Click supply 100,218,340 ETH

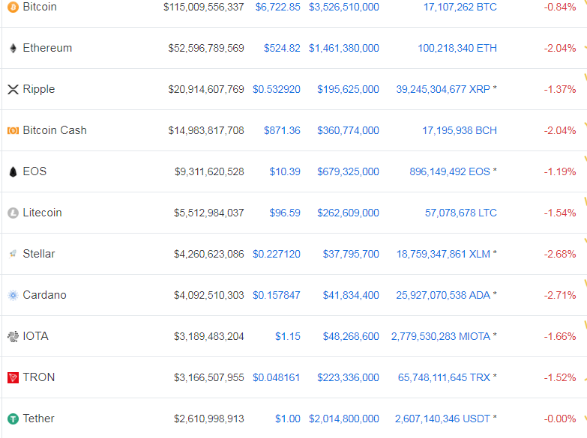tap(457, 48)
